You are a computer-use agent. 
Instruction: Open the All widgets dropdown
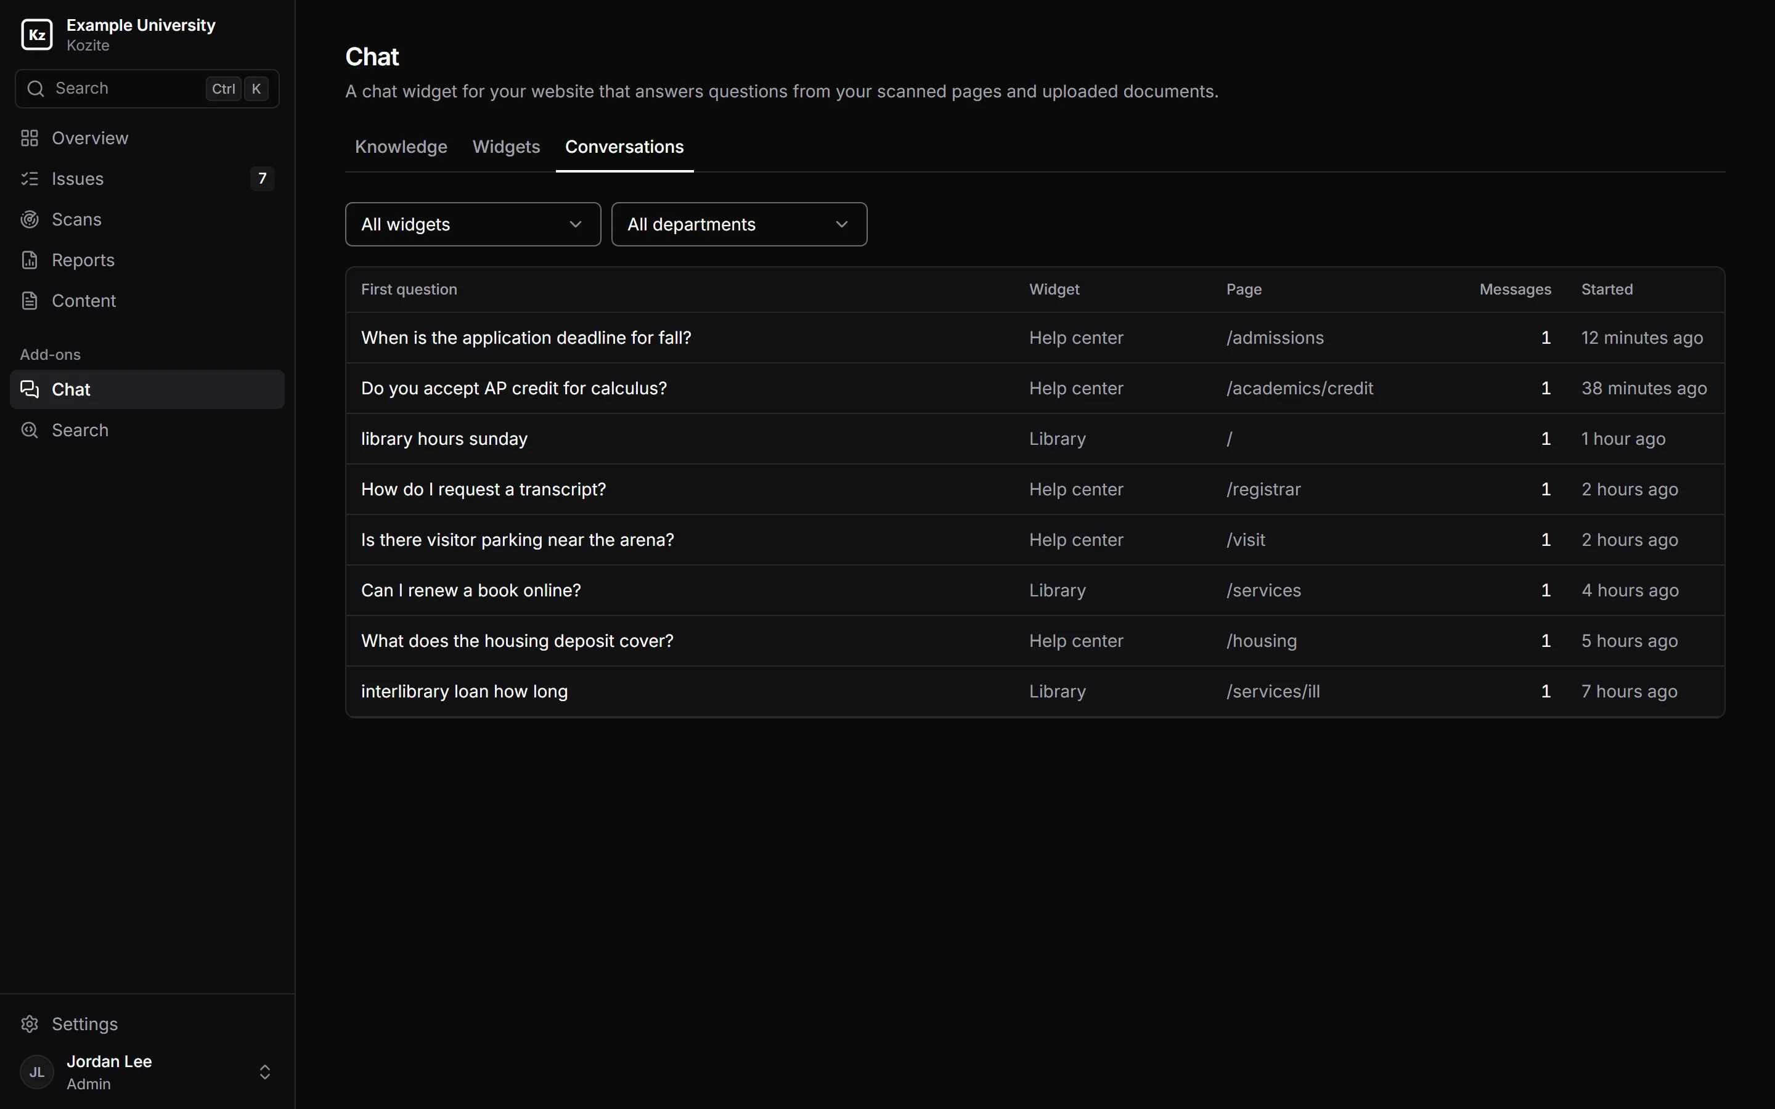pyautogui.click(x=473, y=224)
